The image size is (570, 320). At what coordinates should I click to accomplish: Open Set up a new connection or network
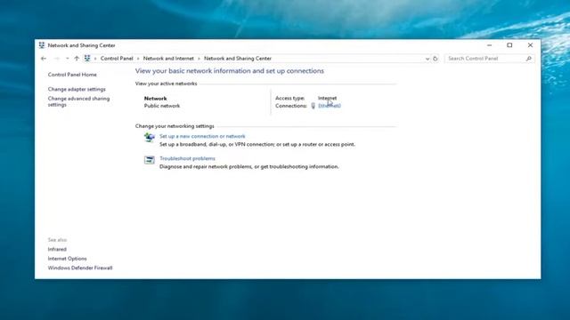pos(202,136)
